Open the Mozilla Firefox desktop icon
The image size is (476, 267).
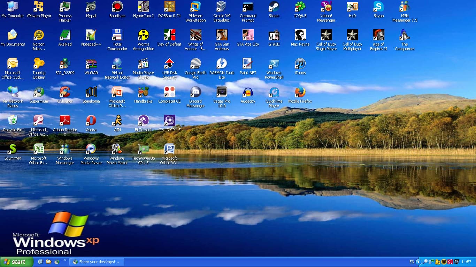[300, 92]
